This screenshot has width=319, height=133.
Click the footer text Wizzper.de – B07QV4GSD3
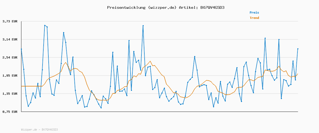click(x=39, y=130)
